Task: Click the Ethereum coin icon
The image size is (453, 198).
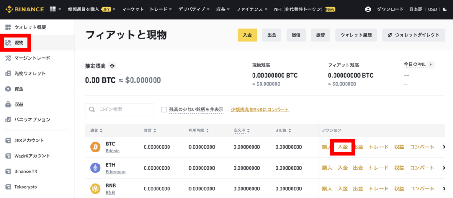Action: point(96,168)
